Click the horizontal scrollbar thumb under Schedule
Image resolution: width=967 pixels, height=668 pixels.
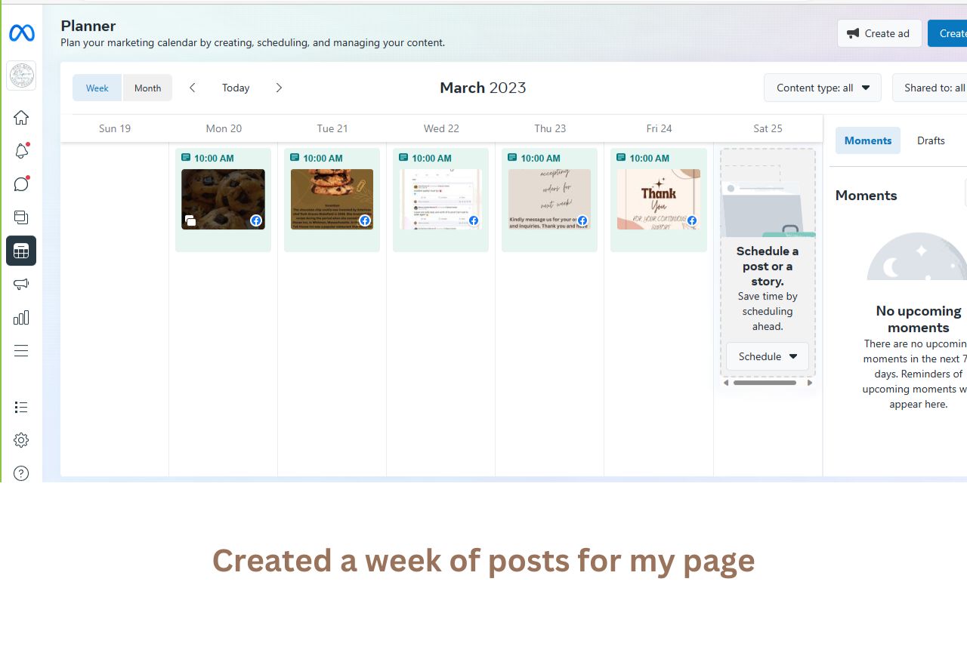765,383
